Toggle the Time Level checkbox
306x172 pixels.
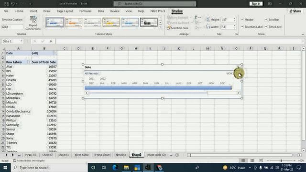point(266,27)
